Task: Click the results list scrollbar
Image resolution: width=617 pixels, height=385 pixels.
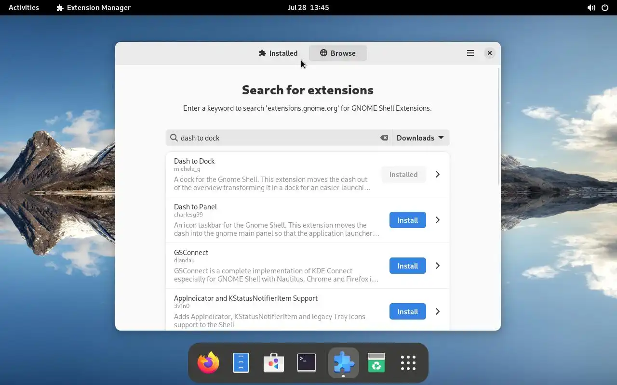Action: pos(498,126)
